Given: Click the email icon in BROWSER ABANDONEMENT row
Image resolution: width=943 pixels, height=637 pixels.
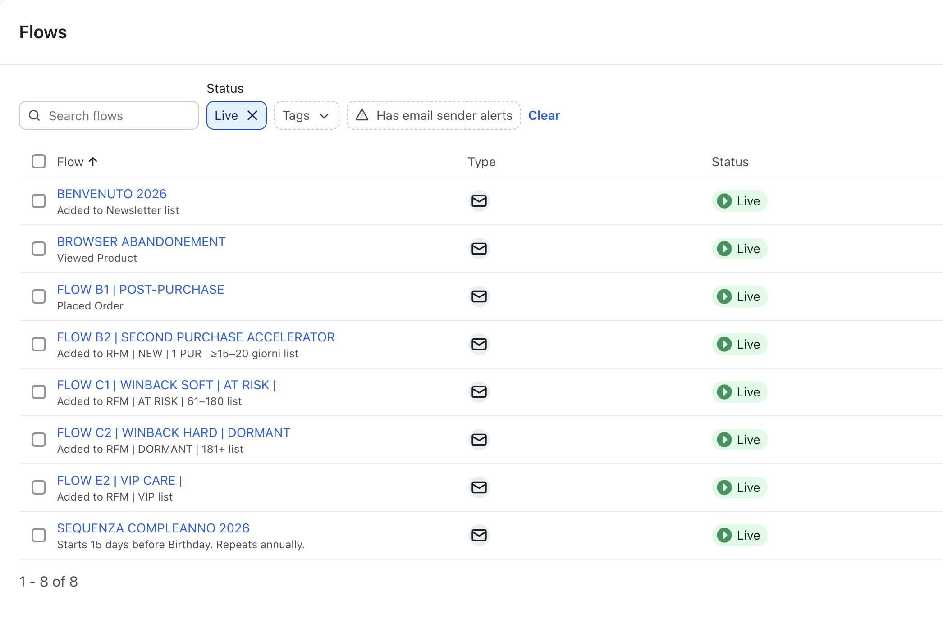Looking at the screenshot, I should 479,249.
